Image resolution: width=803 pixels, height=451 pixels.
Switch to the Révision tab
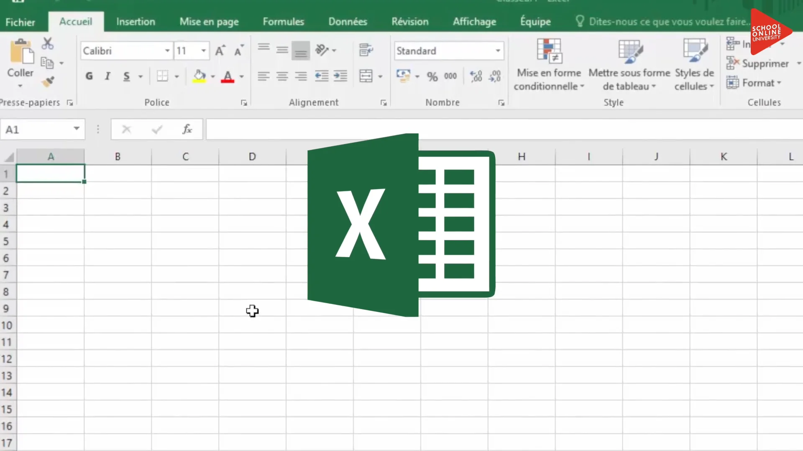(x=410, y=22)
